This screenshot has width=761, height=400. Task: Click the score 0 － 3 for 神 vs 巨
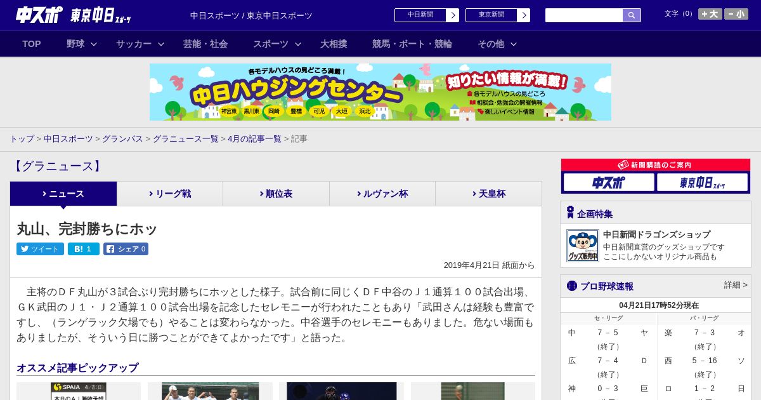point(608,389)
